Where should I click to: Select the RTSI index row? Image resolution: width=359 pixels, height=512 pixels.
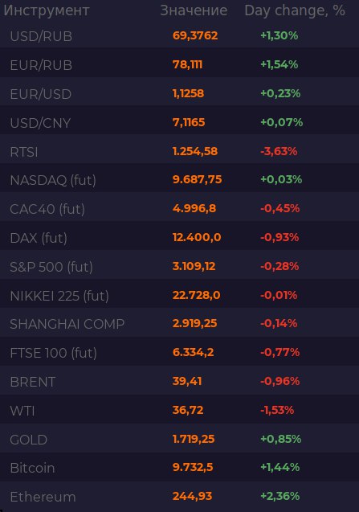pos(180,151)
